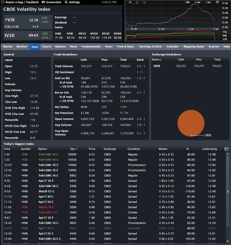
Task: Click the Screenshot button label
Action: [53, 2]
